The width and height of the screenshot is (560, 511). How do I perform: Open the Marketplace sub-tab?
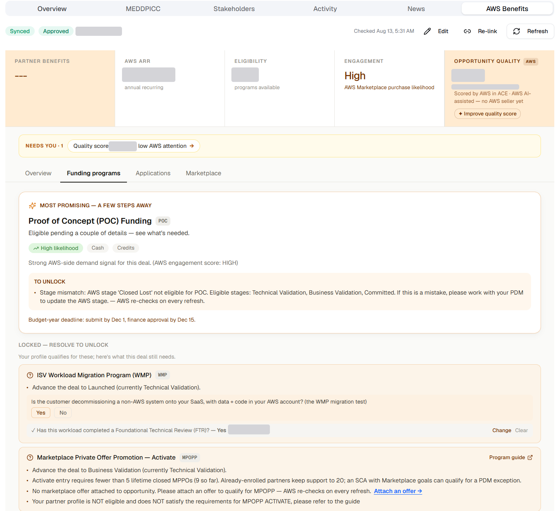pyautogui.click(x=204, y=173)
